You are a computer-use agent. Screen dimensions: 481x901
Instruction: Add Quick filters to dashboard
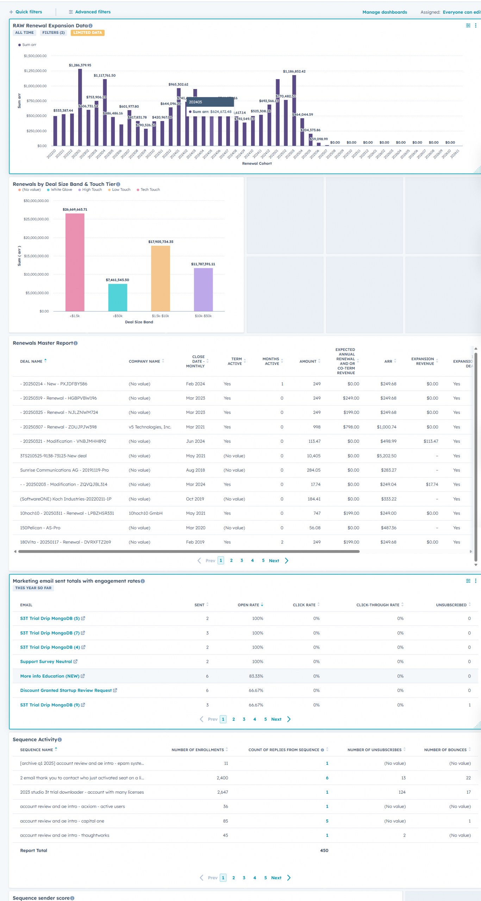(x=25, y=12)
